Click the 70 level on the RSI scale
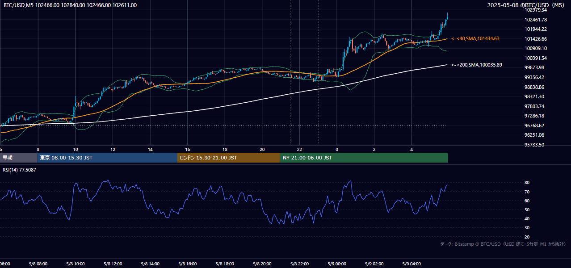The height and width of the screenshot is (268, 571). click(527, 192)
